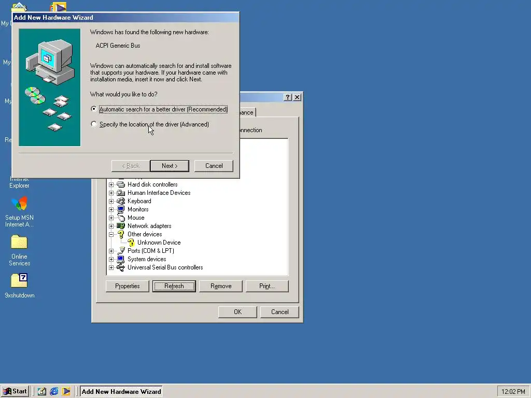Image resolution: width=531 pixels, height=398 pixels.
Task: Click the Network adapters label
Action: tap(149, 226)
